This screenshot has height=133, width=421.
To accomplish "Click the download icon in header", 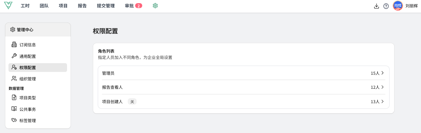I will (x=376, y=6).
